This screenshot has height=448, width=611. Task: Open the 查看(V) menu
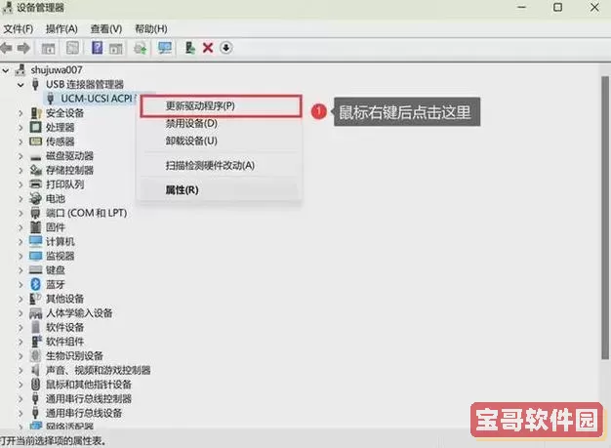point(106,28)
